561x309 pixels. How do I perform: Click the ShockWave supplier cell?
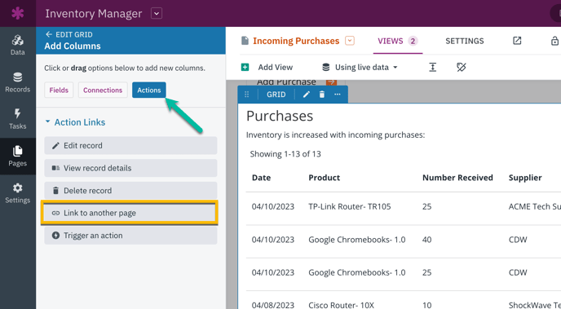(x=535, y=305)
